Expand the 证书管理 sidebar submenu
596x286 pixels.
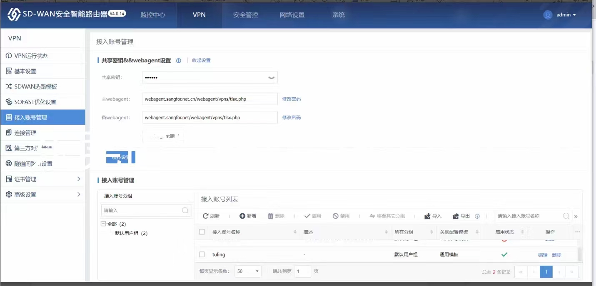point(79,179)
